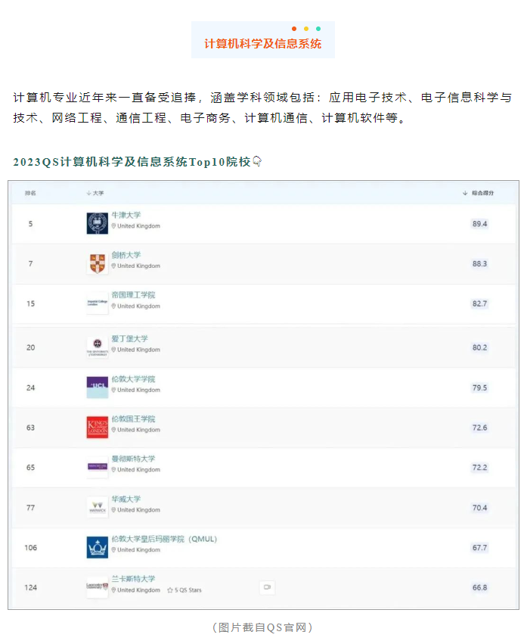Open the 帝国理工学院 link
Viewport: 527px width, 644px height.
coord(133,295)
